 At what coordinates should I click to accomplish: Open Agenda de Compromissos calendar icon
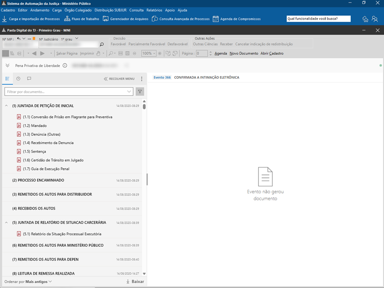coord(215,19)
